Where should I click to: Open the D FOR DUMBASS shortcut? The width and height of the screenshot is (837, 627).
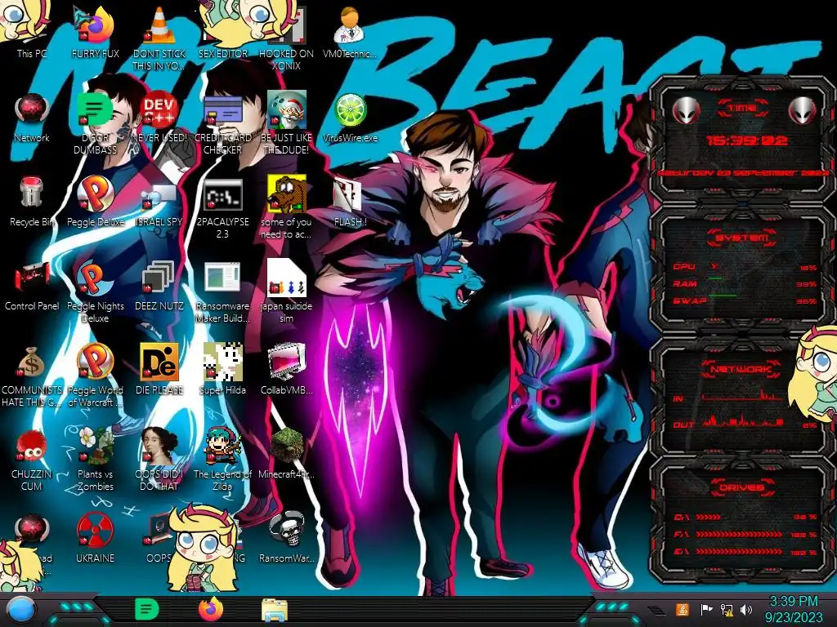click(95, 111)
